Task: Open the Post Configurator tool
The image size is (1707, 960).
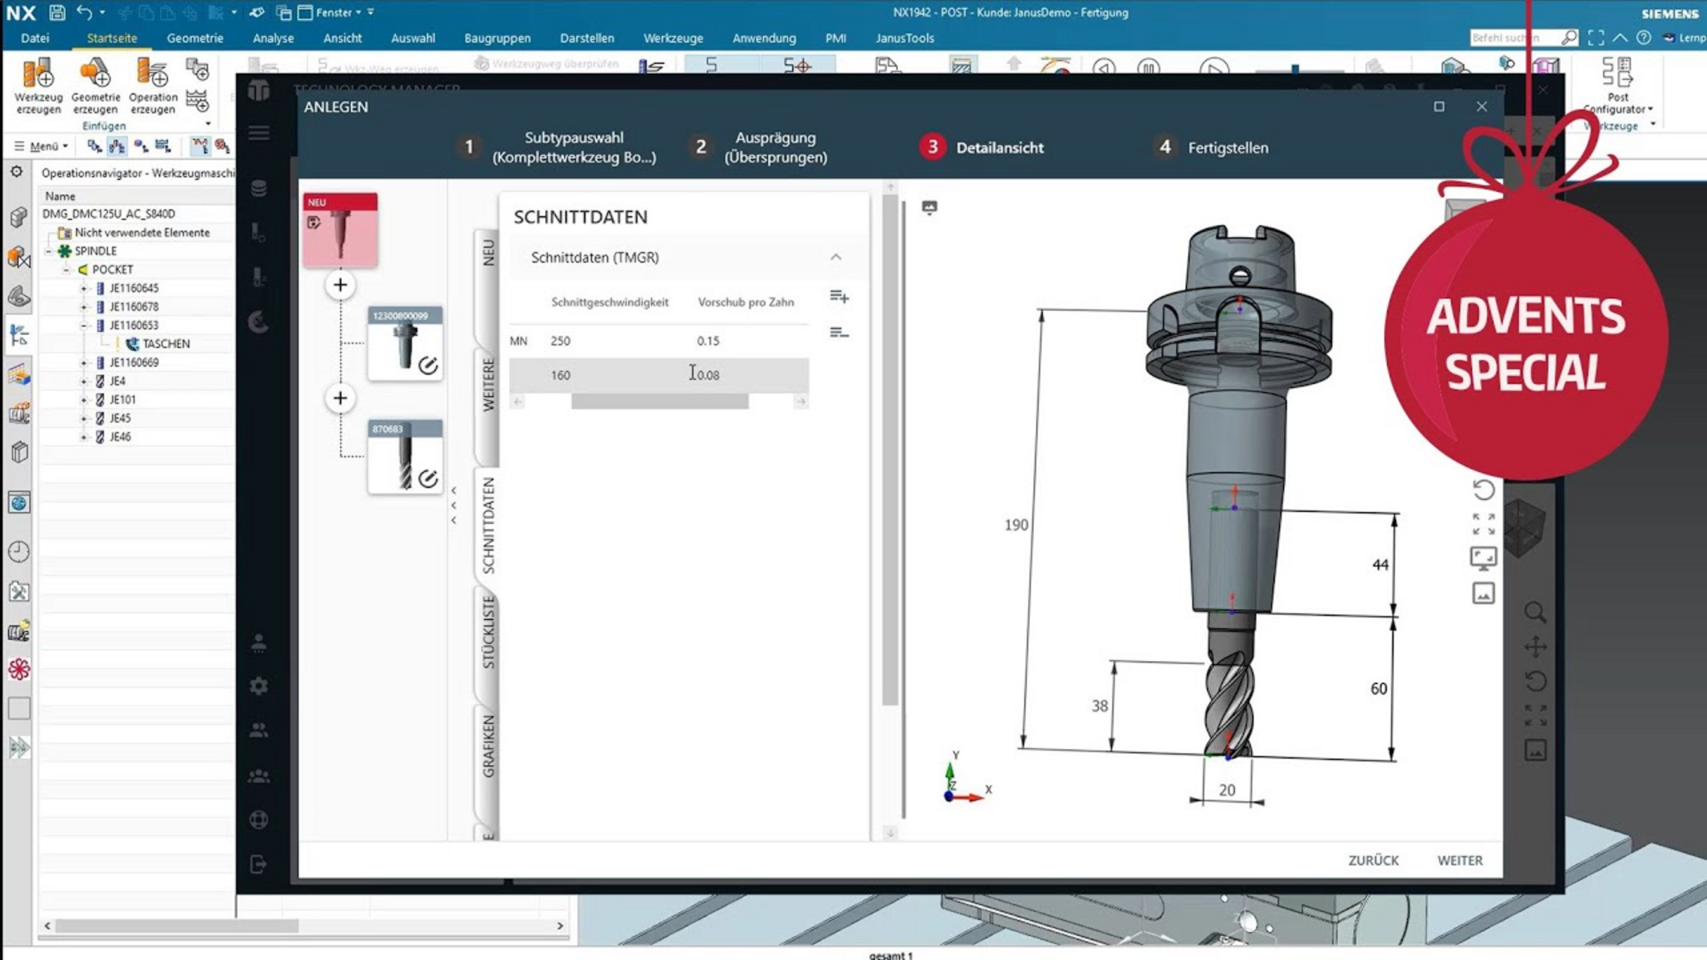Action: (1617, 87)
